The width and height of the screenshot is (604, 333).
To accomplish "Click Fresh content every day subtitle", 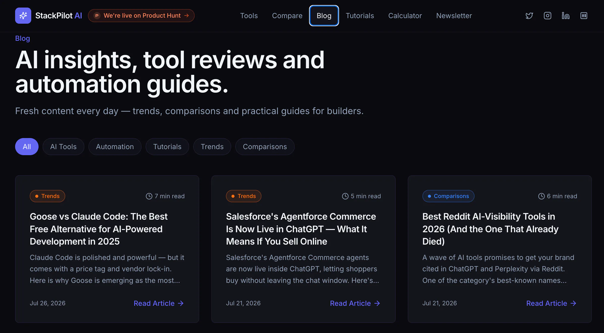I will (x=189, y=111).
